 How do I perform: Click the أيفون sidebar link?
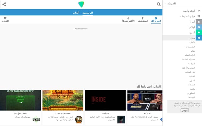click(192, 22)
